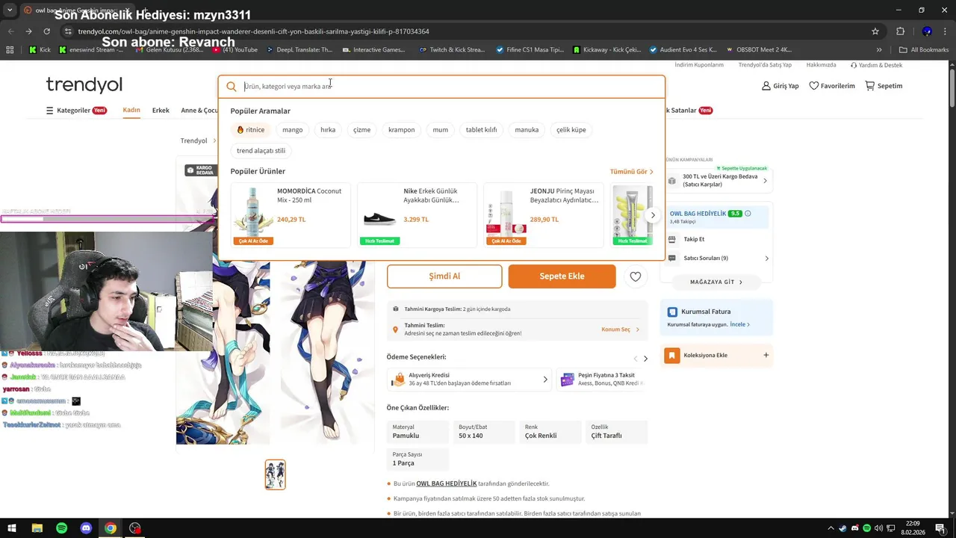Click the Chrome address bar URL
This screenshot has width=956, height=538.
(x=254, y=31)
